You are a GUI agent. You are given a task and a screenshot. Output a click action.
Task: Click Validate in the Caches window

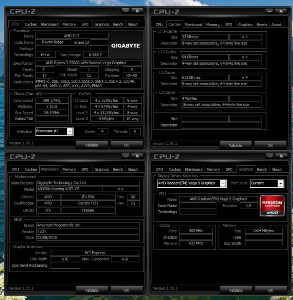coord(235,146)
